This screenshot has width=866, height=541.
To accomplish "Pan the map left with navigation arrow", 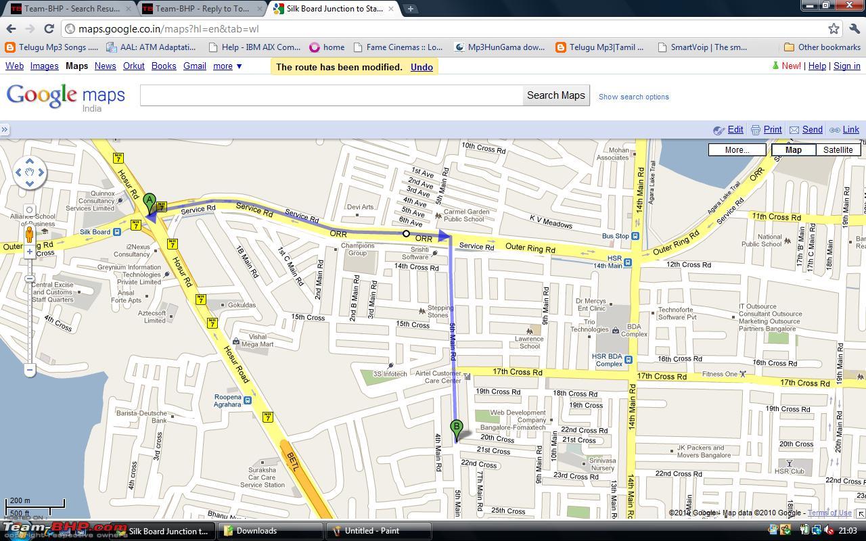I will pos(18,172).
